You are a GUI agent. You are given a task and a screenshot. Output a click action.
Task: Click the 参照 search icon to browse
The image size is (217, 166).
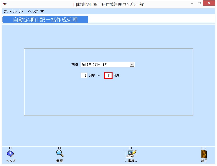pyautogui.click(x=59, y=154)
